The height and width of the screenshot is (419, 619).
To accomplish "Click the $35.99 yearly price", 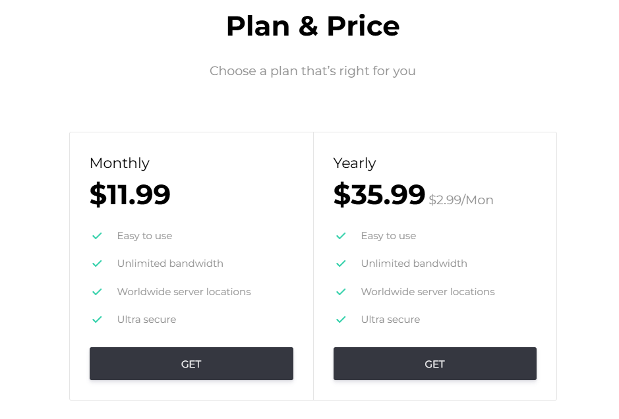I will point(379,194).
